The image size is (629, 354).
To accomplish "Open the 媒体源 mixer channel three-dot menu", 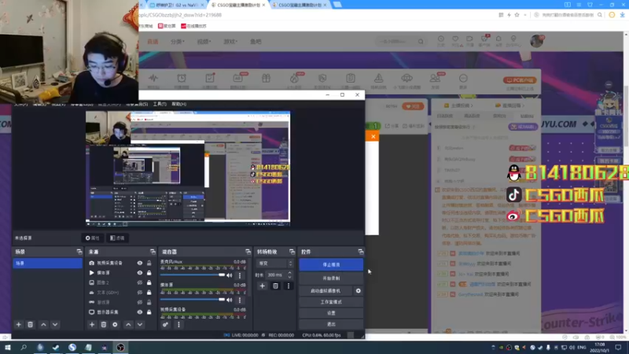I will pos(240,300).
